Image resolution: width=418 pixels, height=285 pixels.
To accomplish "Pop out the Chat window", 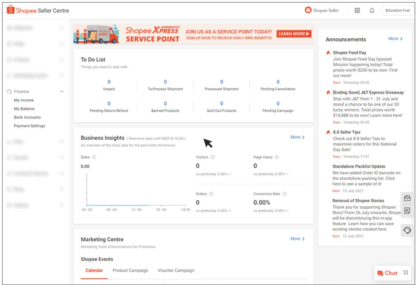I will pos(406,273).
